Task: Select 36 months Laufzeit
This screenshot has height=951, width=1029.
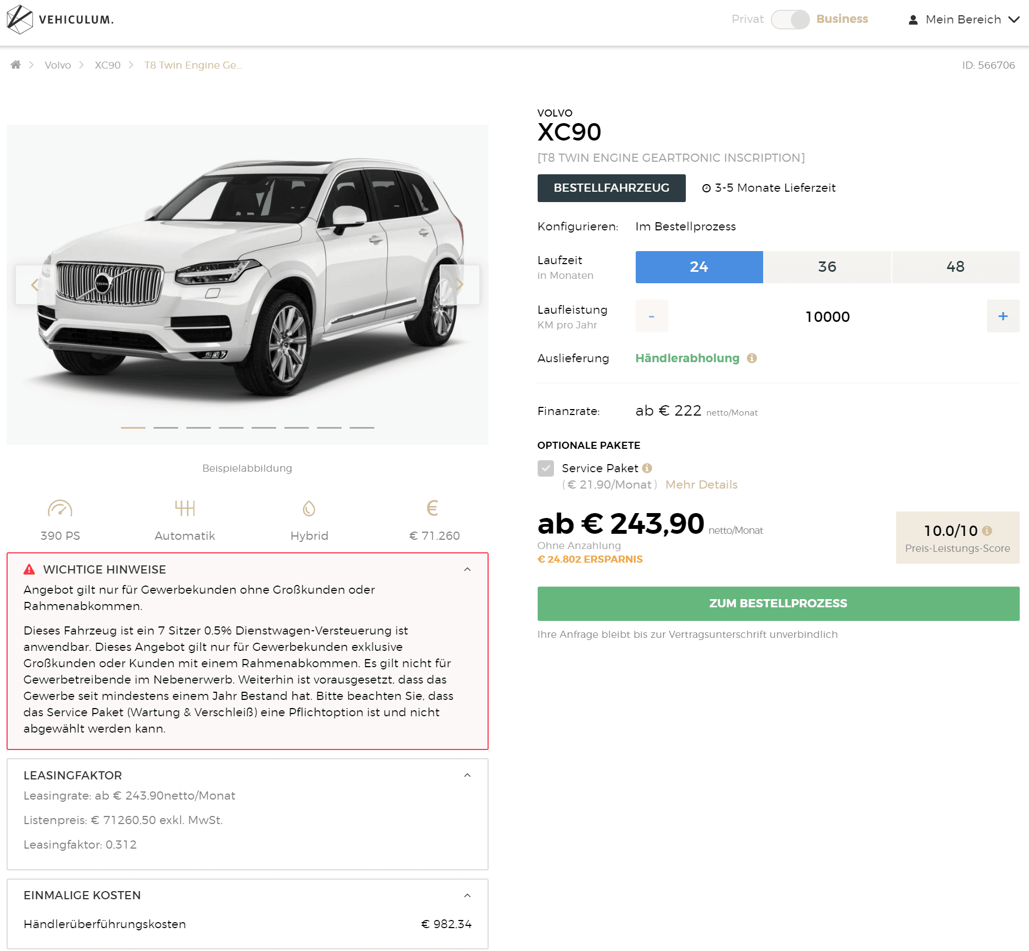Action: (827, 267)
